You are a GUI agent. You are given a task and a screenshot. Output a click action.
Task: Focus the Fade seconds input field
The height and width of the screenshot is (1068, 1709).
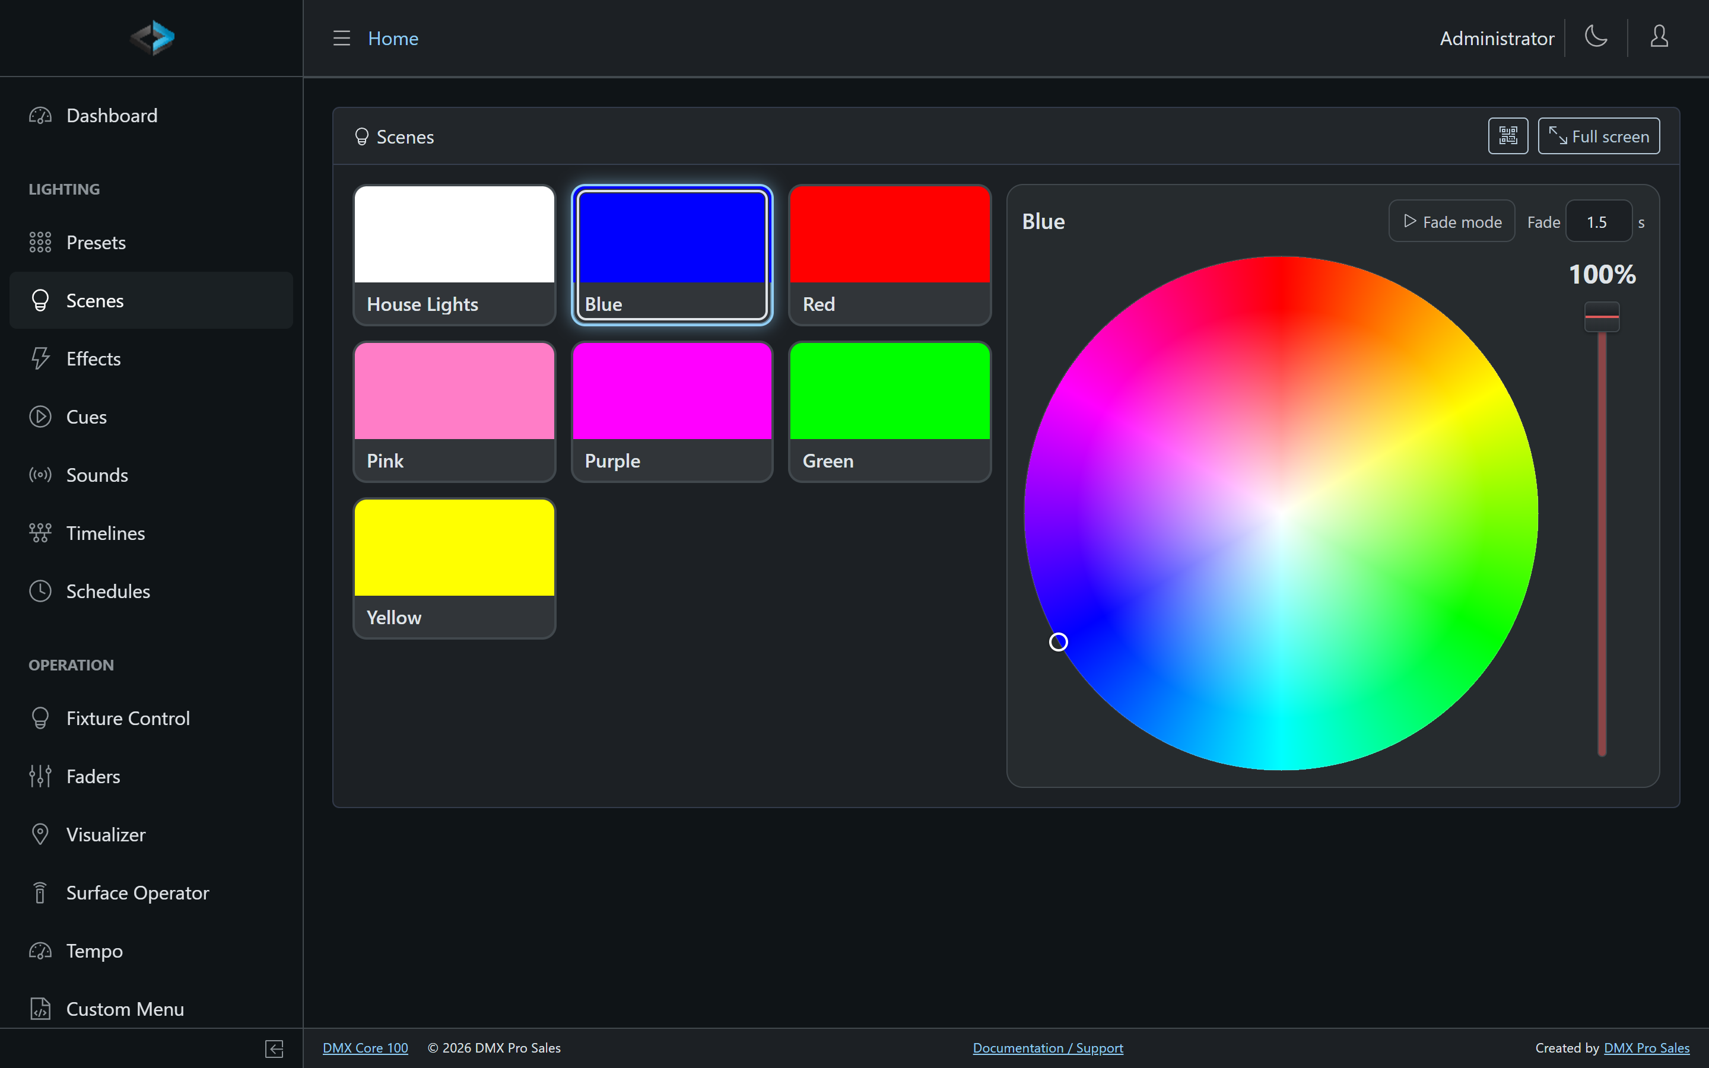[x=1598, y=222]
